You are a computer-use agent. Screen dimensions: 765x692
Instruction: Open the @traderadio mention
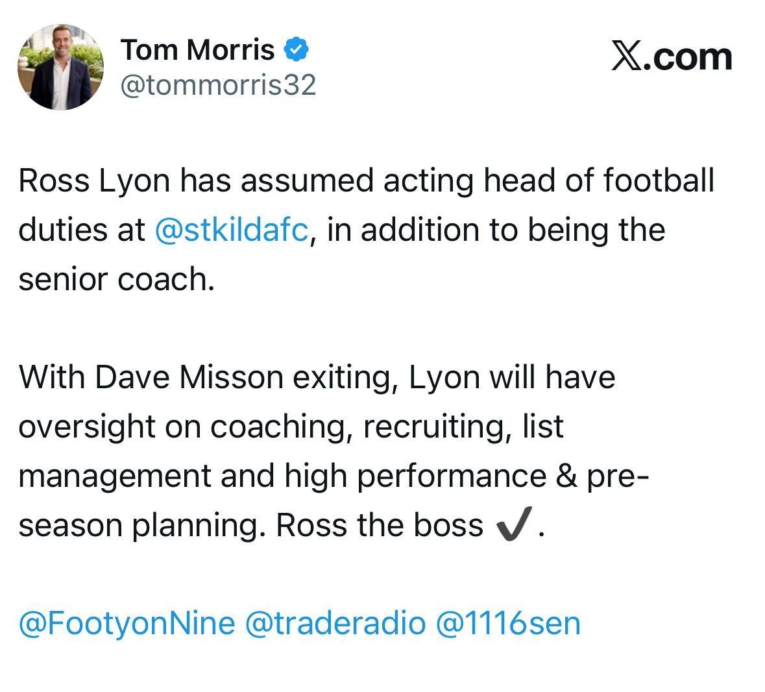(335, 624)
